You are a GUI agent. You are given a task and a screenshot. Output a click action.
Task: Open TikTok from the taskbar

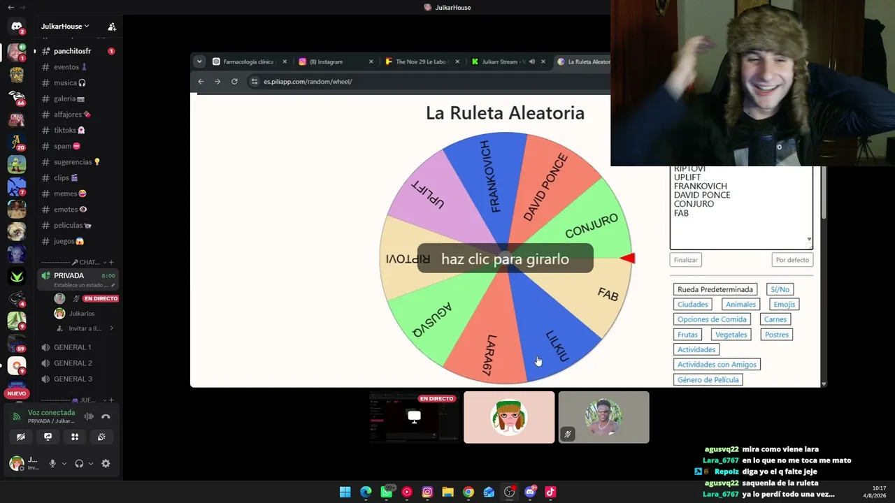click(550, 492)
